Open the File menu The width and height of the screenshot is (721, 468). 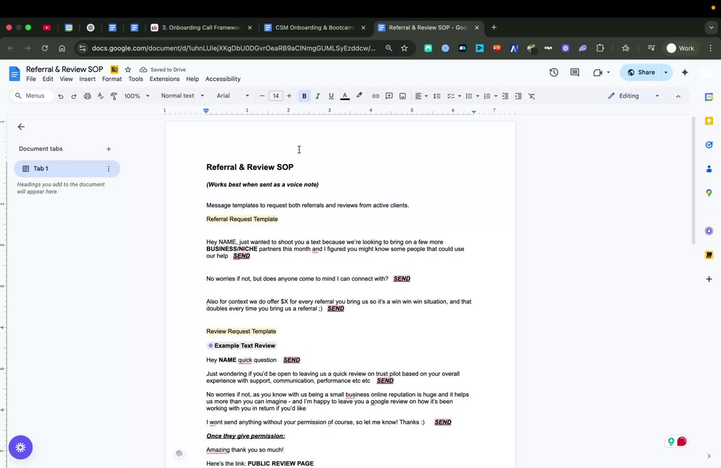tap(31, 79)
